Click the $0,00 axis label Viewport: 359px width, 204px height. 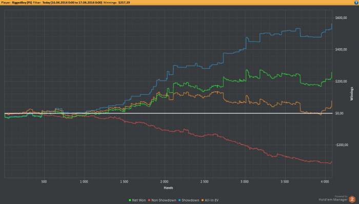click(x=340, y=113)
